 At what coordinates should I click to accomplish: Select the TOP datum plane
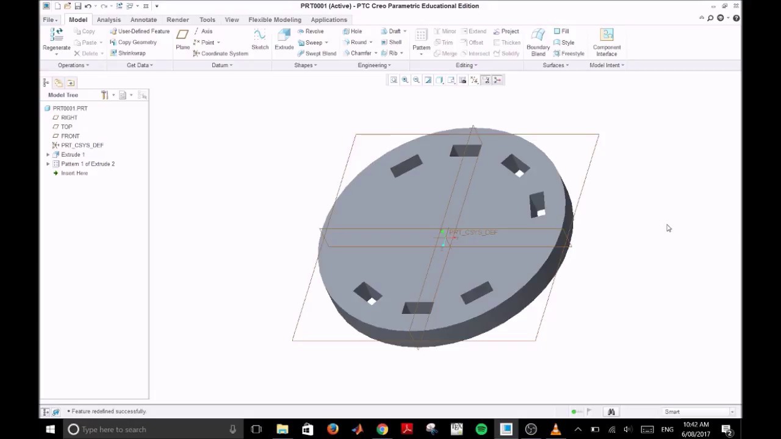pos(67,127)
